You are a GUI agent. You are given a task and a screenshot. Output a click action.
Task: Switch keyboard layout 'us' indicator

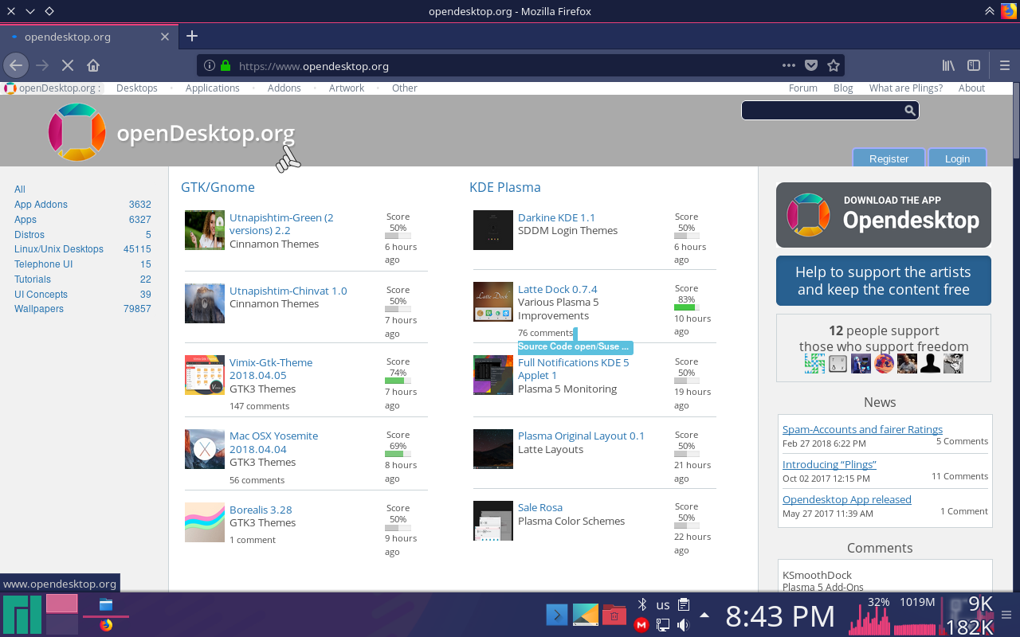tap(663, 605)
